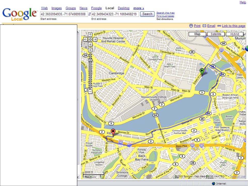Image resolution: width=248 pixels, height=186 pixels.
Task: Zoom out with the minus button
Action: click(90, 91)
